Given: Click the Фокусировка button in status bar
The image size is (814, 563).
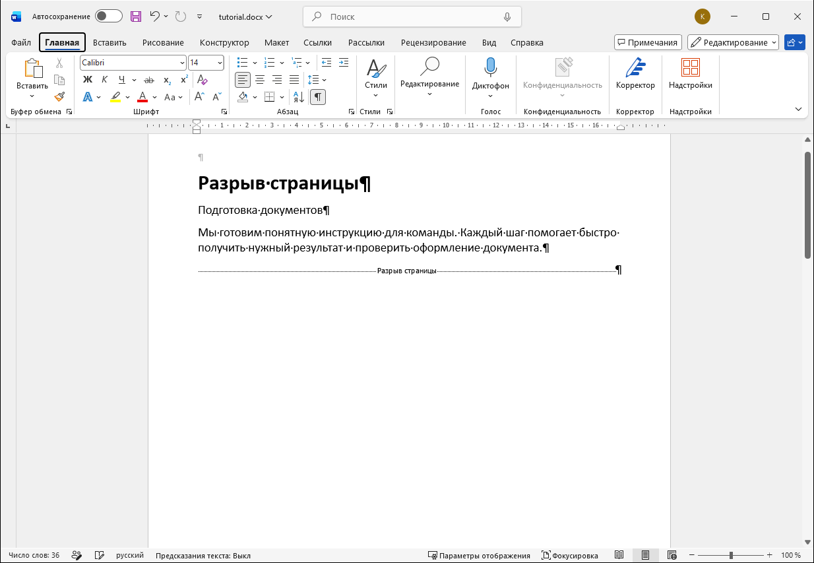Looking at the screenshot, I should click(570, 555).
